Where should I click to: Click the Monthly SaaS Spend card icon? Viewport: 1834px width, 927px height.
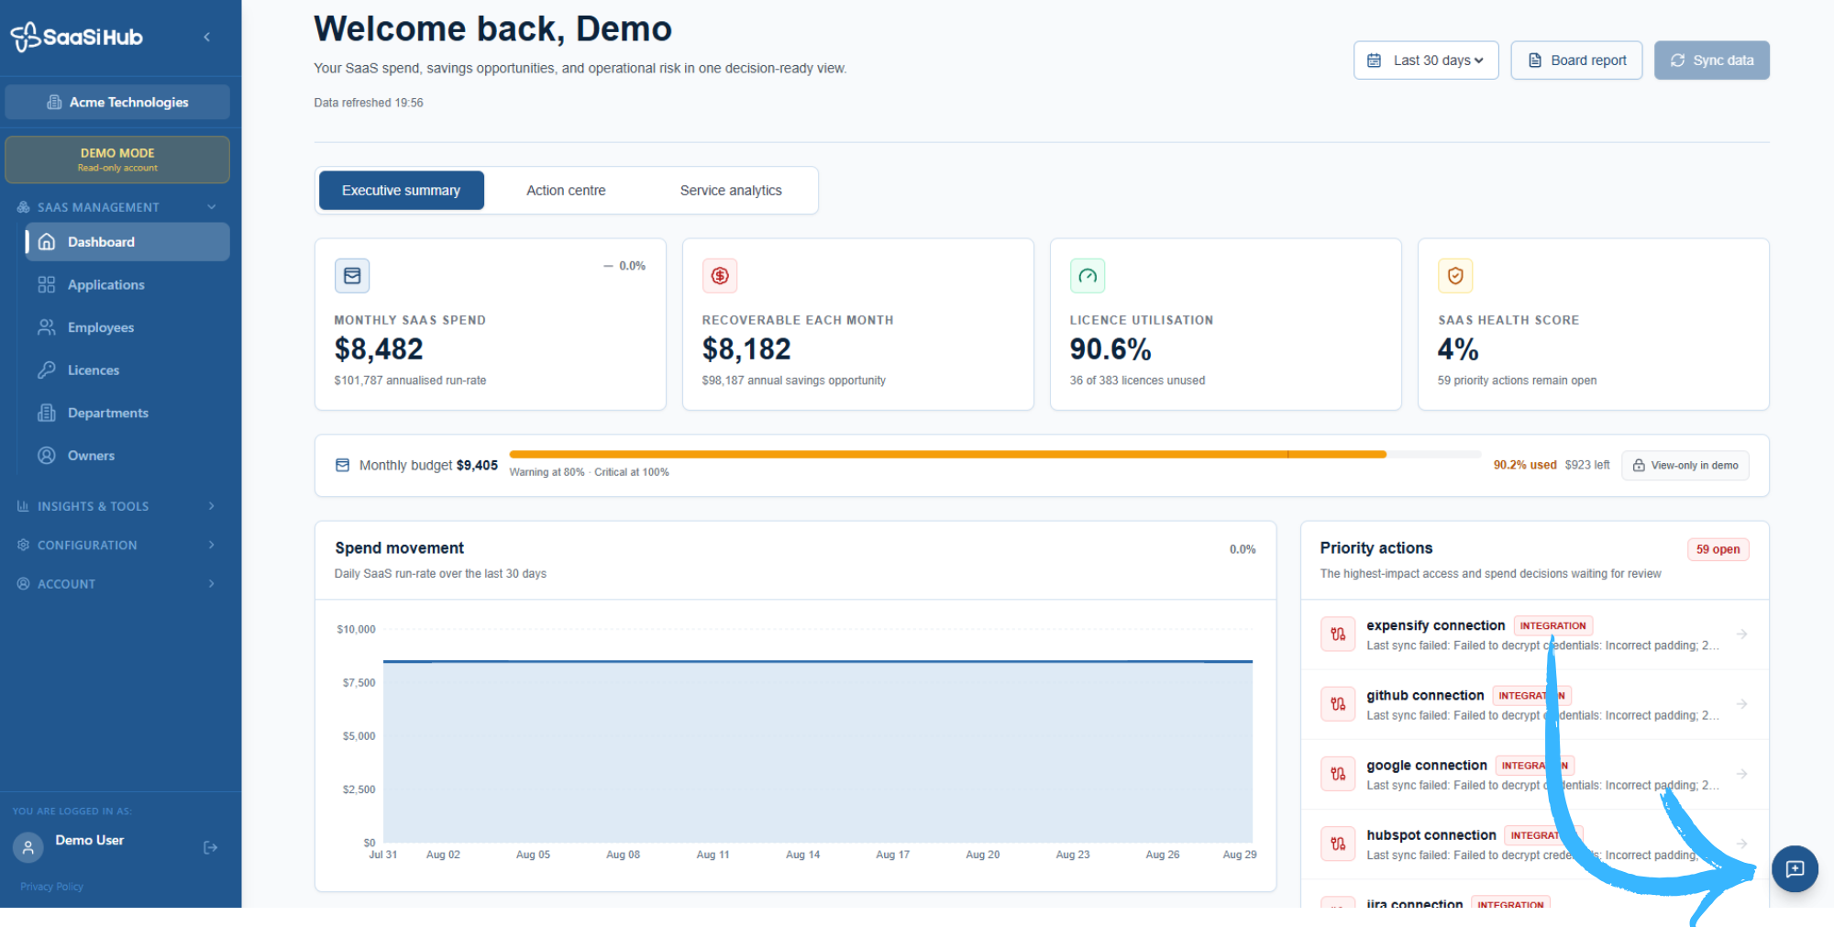(x=352, y=275)
